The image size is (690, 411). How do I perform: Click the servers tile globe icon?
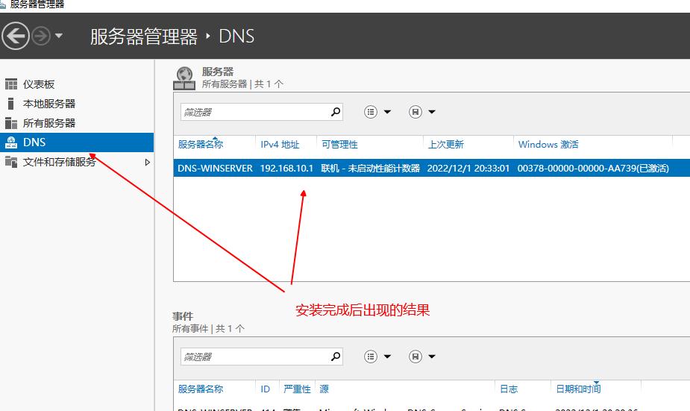(184, 78)
